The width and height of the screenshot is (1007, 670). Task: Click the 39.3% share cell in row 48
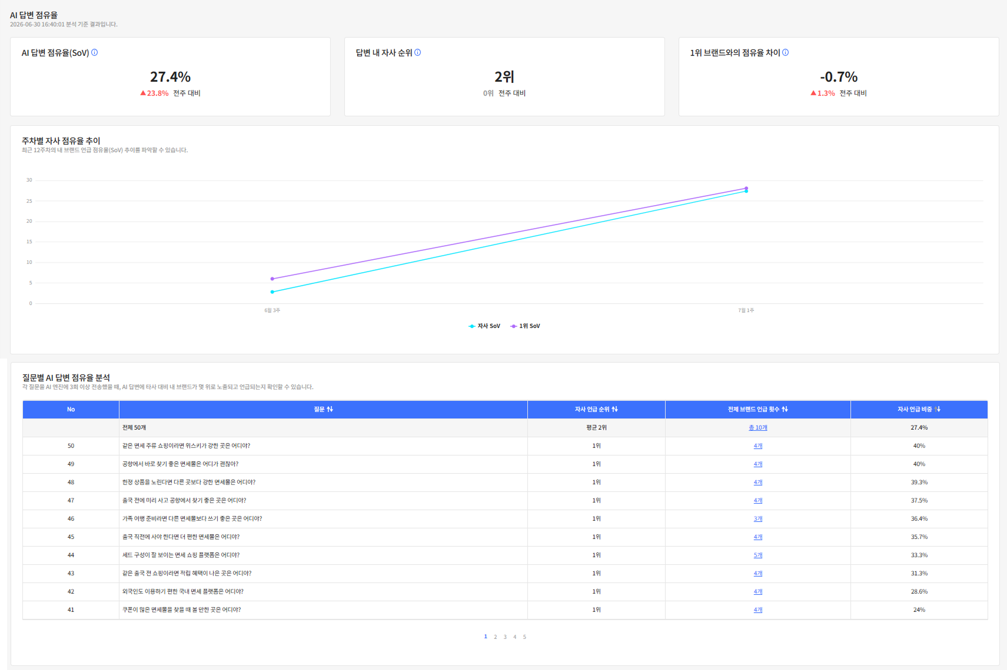[x=919, y=483]
